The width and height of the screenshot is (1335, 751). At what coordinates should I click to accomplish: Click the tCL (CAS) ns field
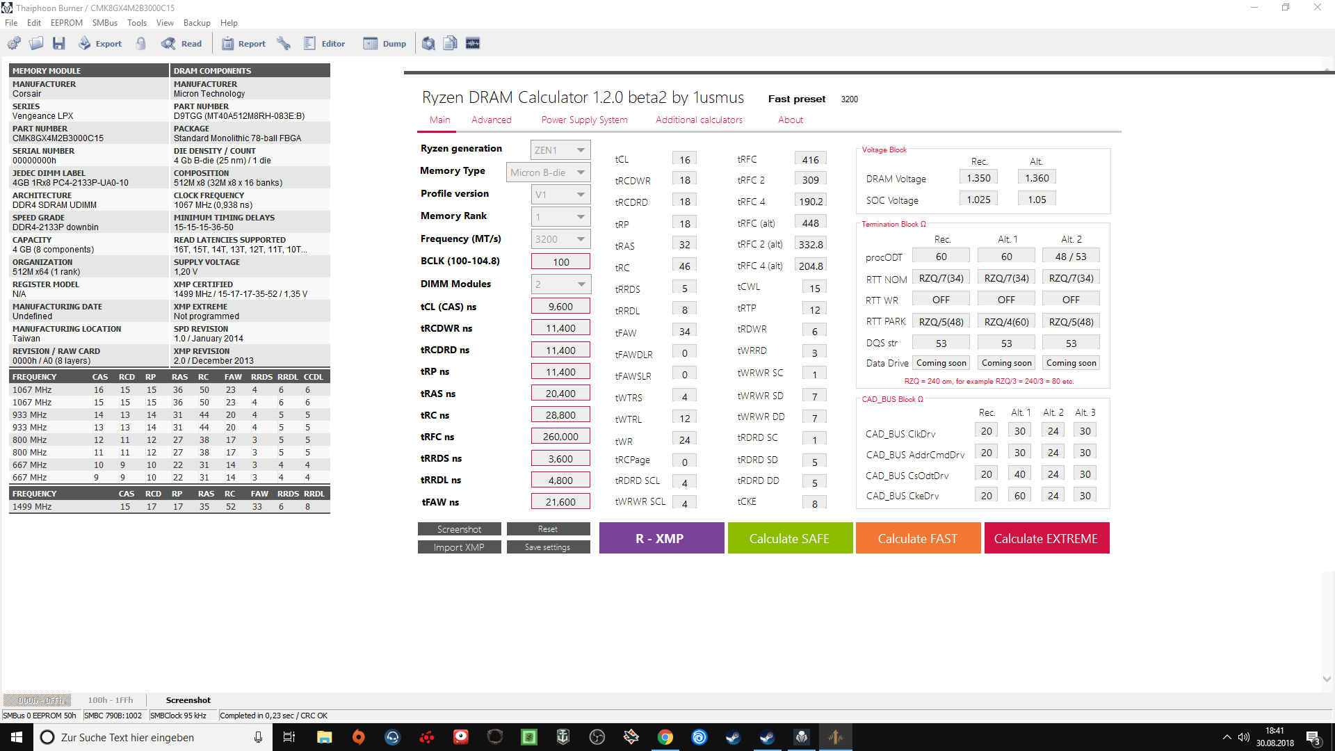560,306
